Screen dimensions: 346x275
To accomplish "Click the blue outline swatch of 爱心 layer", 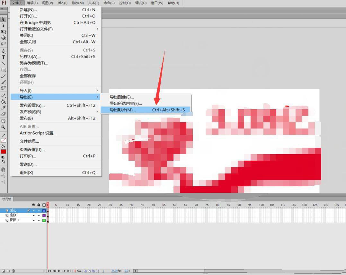I will (x=44, y=211).
